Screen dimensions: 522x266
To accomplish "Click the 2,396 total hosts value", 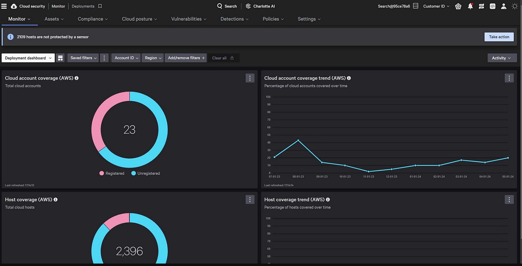I will pos(129,251).
